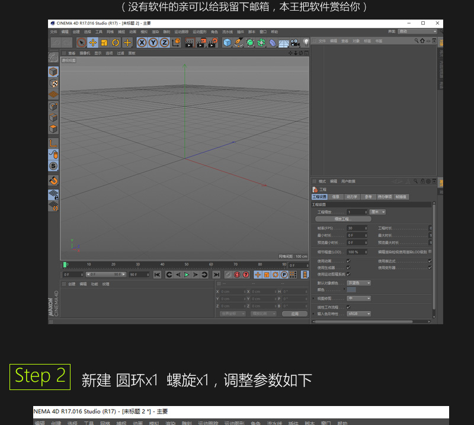Open the 厘米 unit dropdown
Screen dimensions: 474x425
[x=377, y=212]
